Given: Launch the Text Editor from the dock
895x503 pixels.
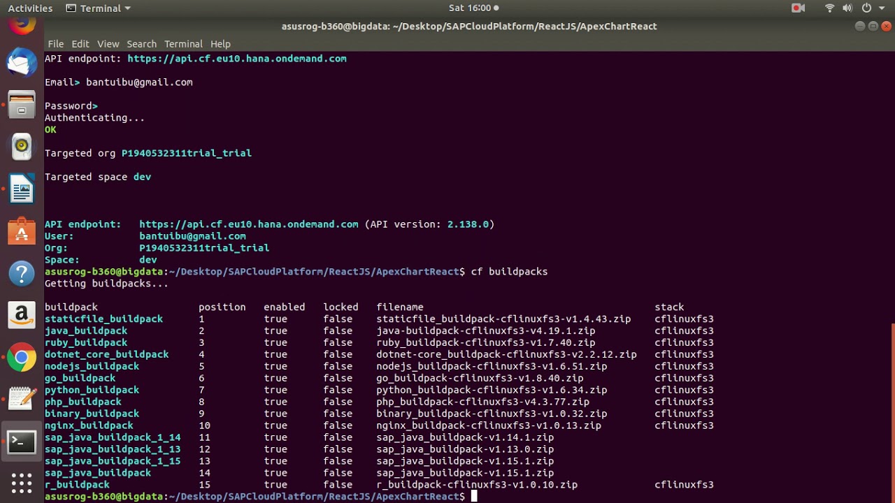Looking at the screenshot, I should click(22, 400).
